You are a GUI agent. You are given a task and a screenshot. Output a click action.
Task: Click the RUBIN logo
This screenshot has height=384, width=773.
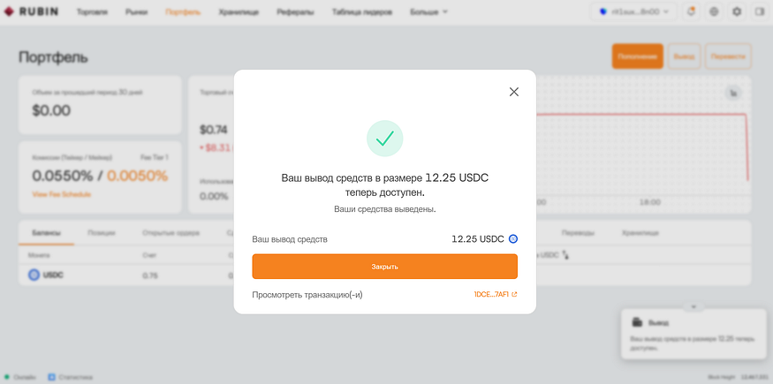(x=31, y=11)
